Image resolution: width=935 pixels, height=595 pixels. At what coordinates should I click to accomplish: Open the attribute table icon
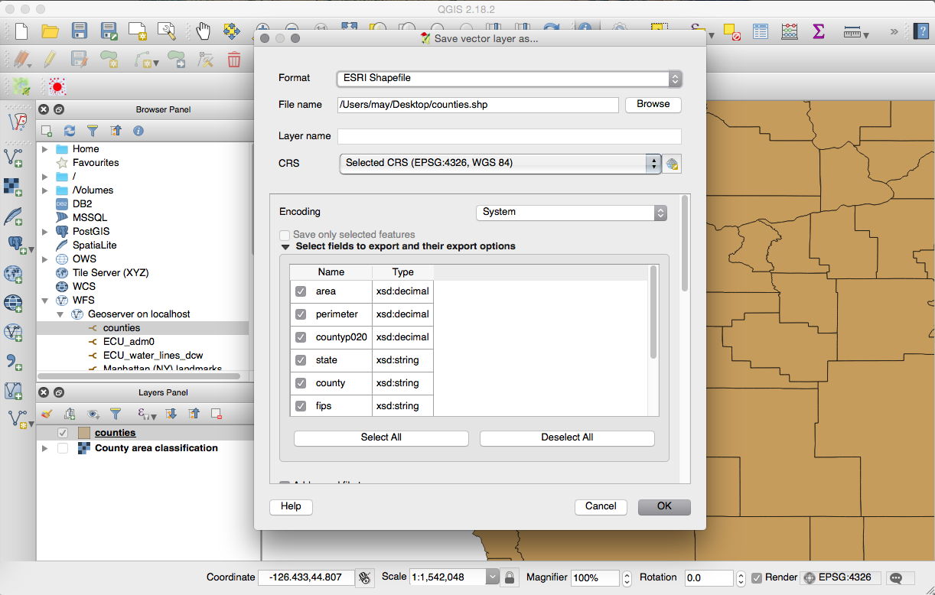tap(760, 31)
